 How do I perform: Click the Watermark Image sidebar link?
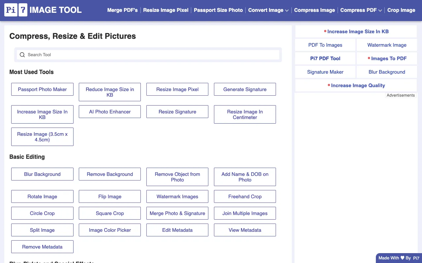[386, 45]
